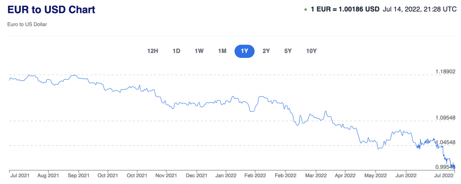Select the 5Y time range
The width and height of the screenshot is (461, 184).
(x=288, y=51)
